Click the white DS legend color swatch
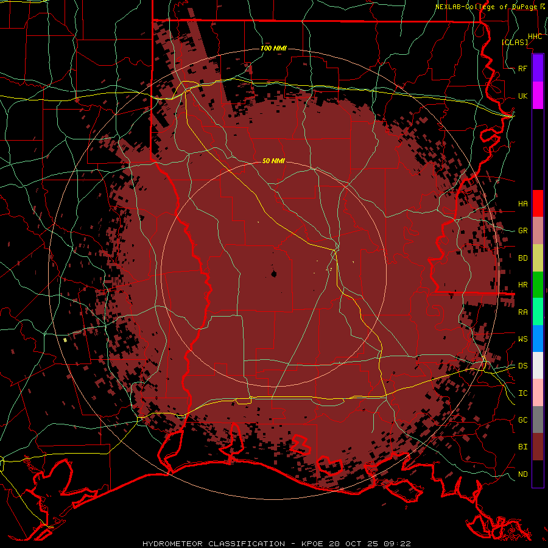Image resolution: width=548 pixels, height=548 pixels. [x=538, y=365]
